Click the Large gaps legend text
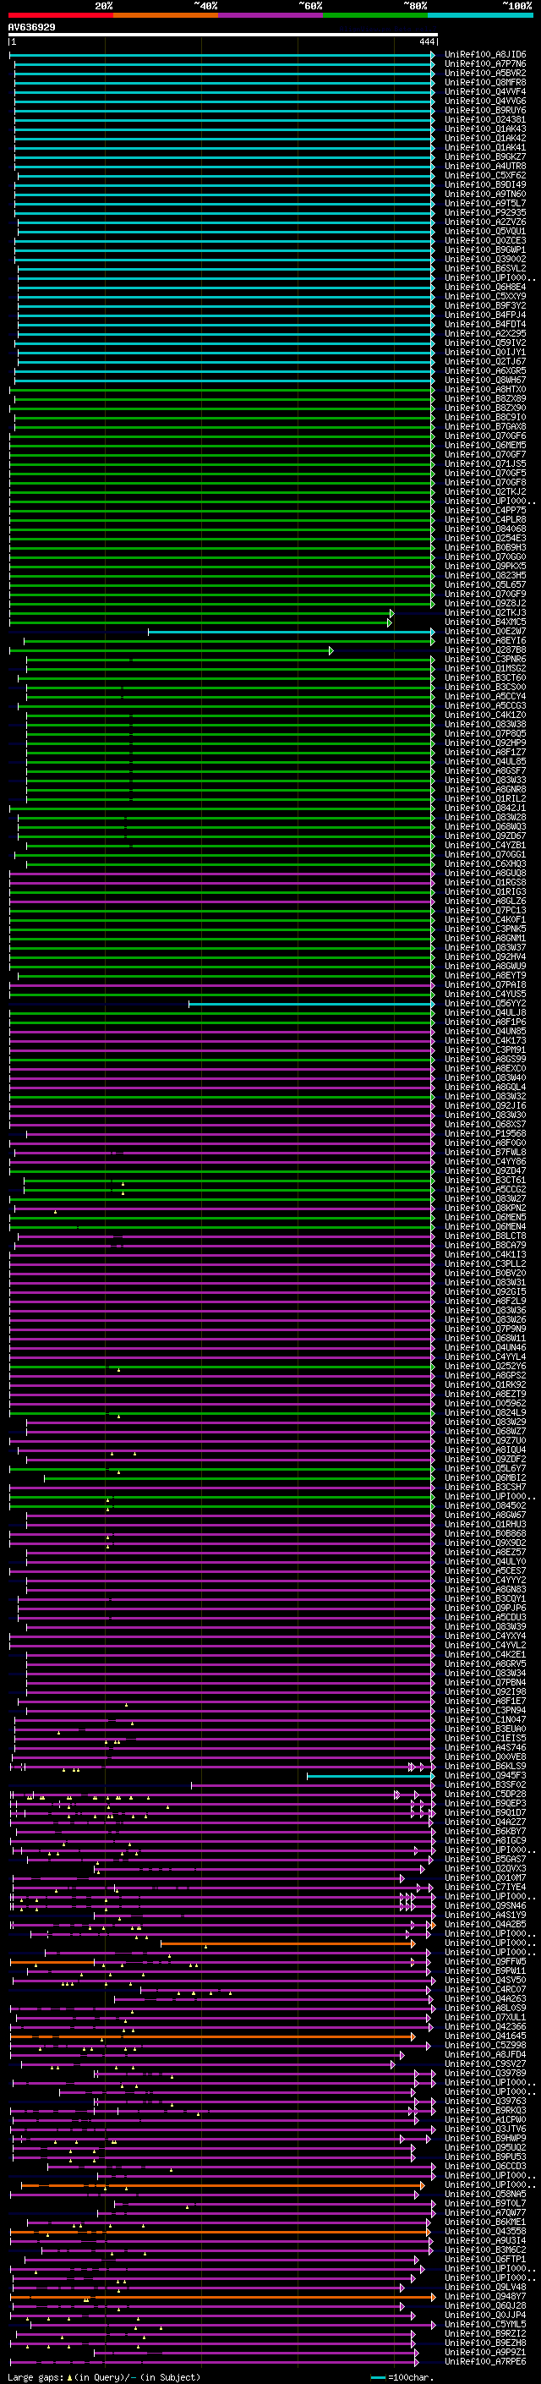This screenshot has height=2384, width=541. pyautogui.click(x=102, y=2377)
